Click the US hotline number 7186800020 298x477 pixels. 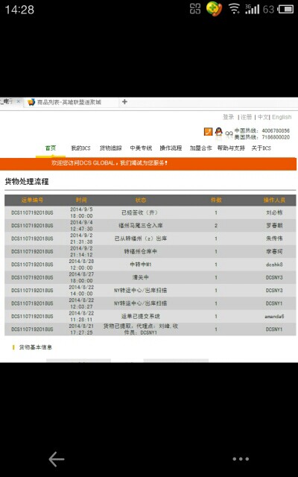(x=276, y=137)
